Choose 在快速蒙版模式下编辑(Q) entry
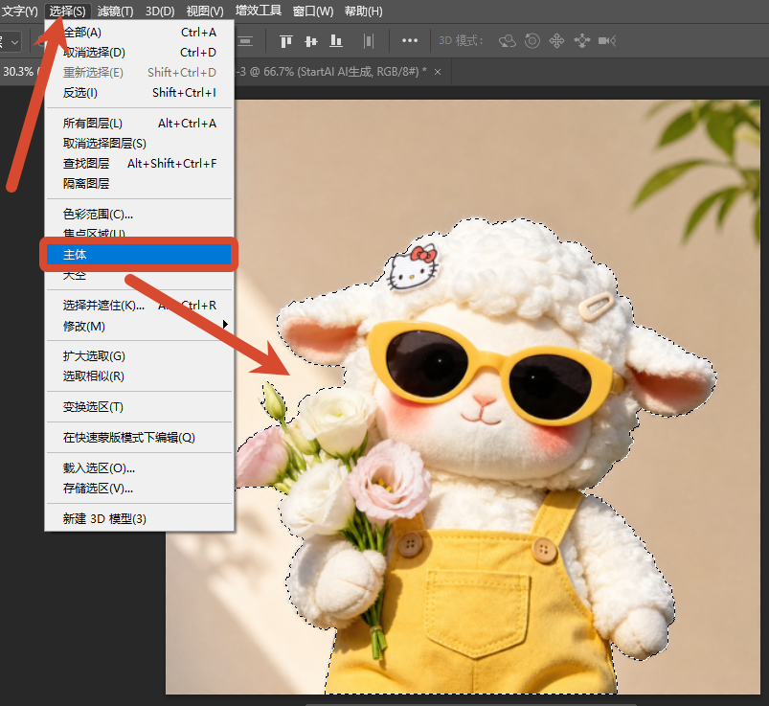 (x=139, y=437)
